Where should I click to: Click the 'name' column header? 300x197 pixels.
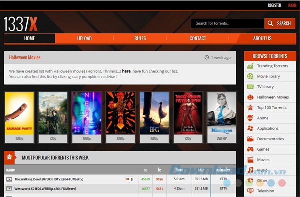tap(10, 170)
